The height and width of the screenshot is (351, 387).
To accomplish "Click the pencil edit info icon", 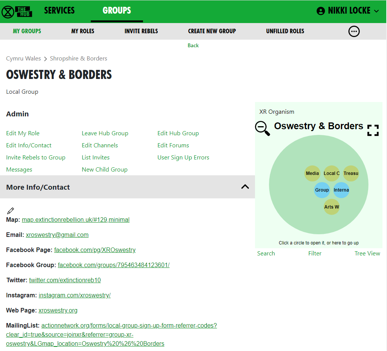I will tap(10, 211).
